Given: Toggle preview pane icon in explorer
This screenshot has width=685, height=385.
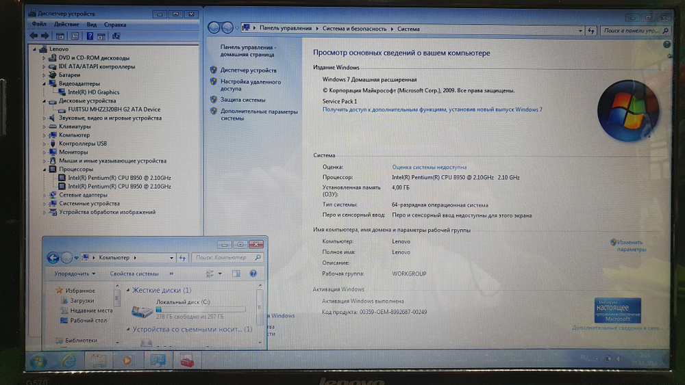Looking at the screenshot, I should click(x=236, y=274).
